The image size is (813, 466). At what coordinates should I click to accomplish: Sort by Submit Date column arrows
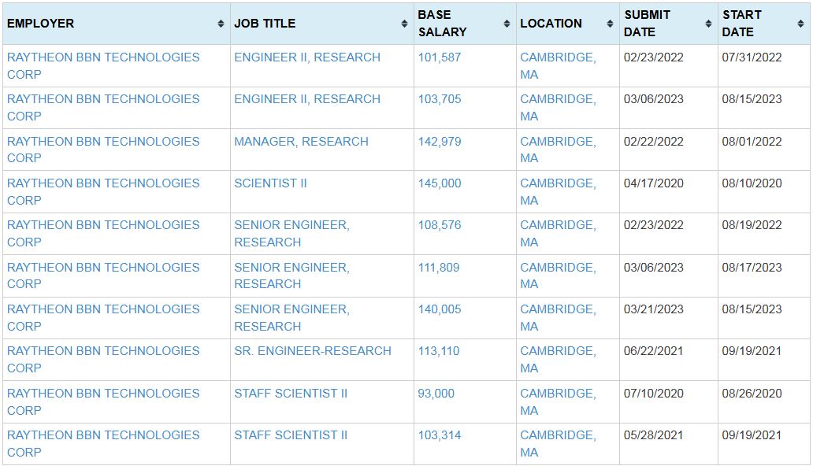[709, 24]
